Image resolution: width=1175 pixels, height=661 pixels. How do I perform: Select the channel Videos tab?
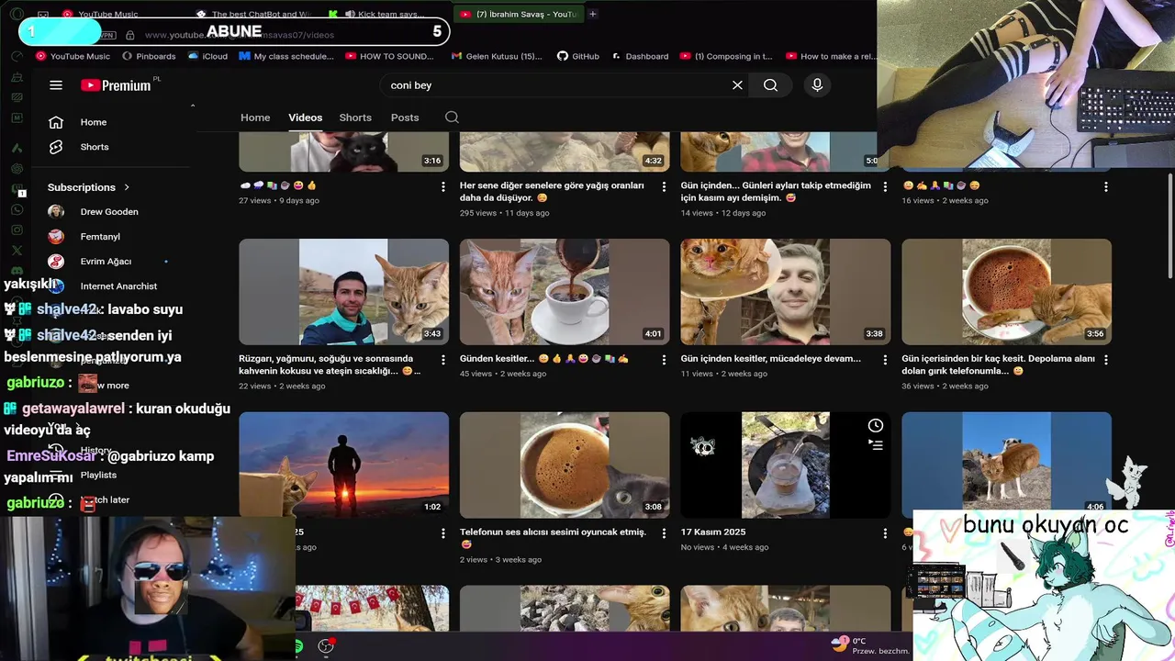(305, 118)
